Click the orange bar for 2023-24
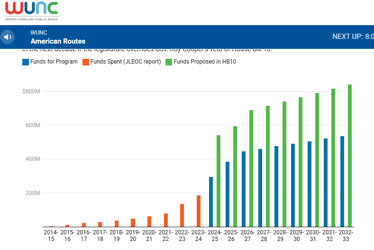374x250 pixels. click(x=199, y=211)
